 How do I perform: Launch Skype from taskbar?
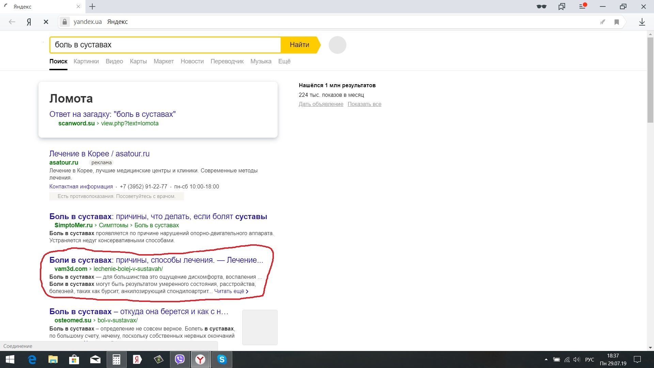coord(222,359)
